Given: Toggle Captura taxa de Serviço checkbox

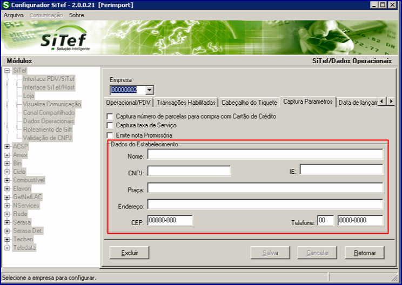Looking at the screenshot, I should [x=110, y=125].
